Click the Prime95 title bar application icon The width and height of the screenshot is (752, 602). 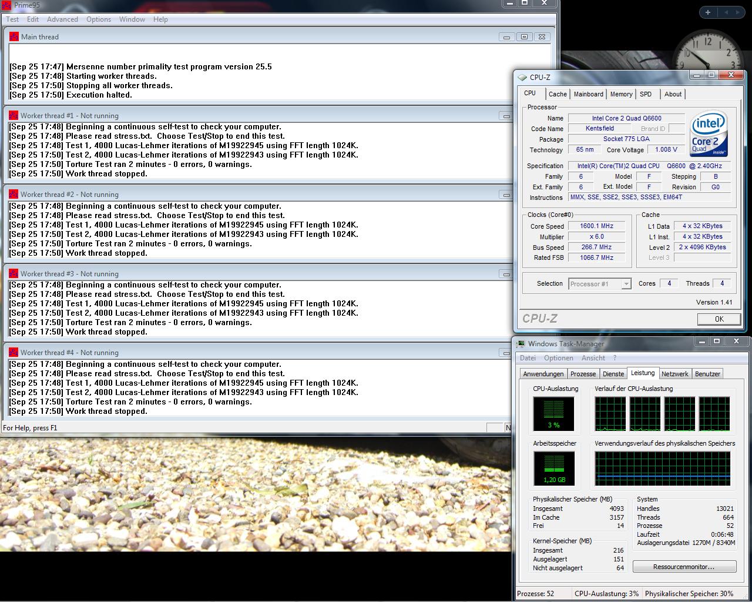coord(7,5)
